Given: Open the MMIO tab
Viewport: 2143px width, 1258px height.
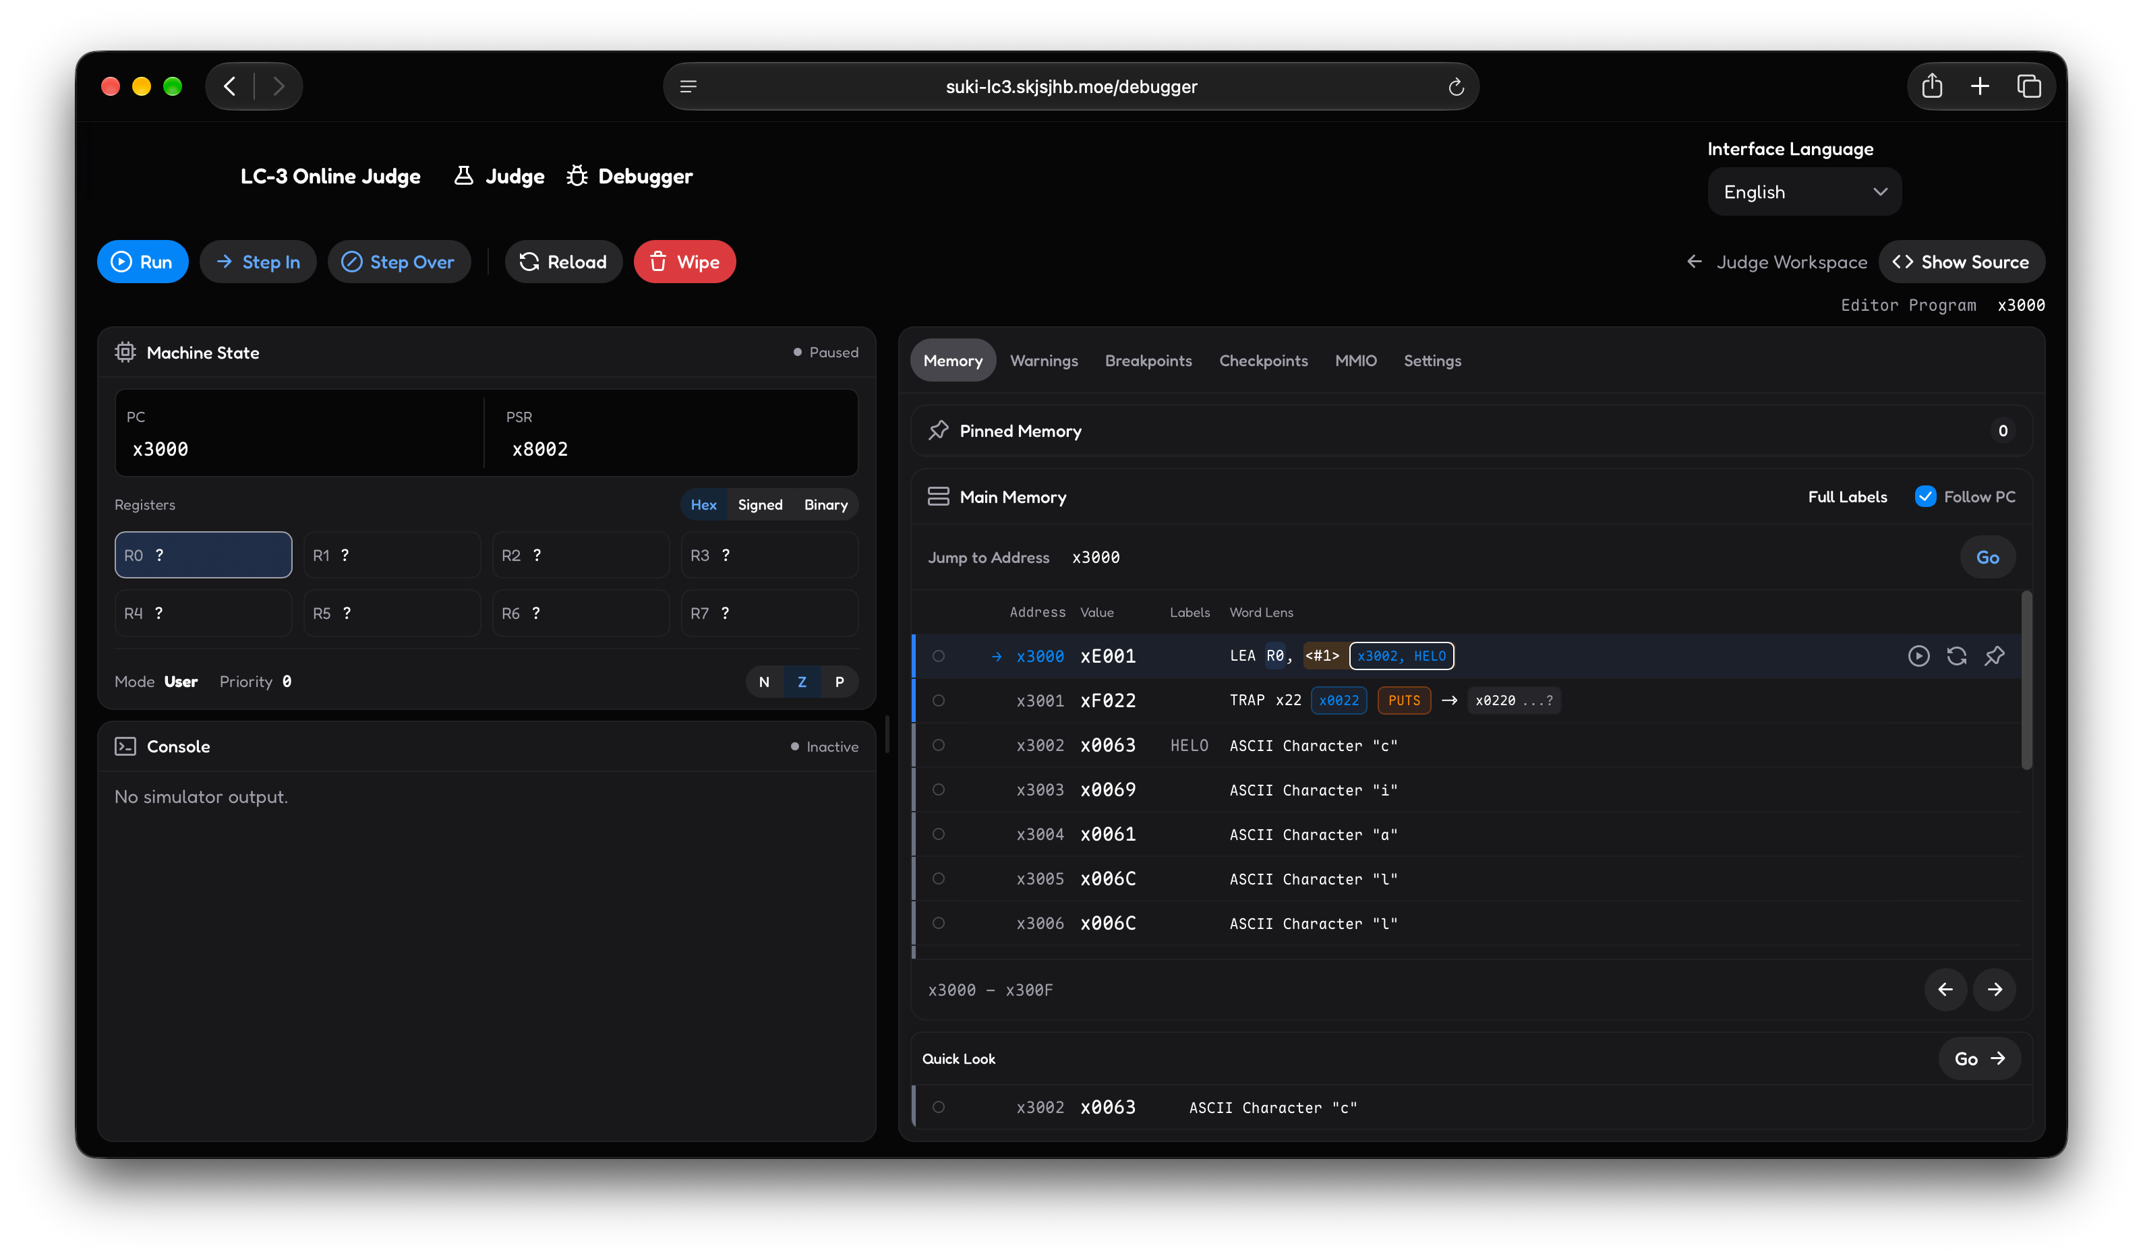Looking at the screenshot, I should pyautogui.click(x=1355, y=361).
